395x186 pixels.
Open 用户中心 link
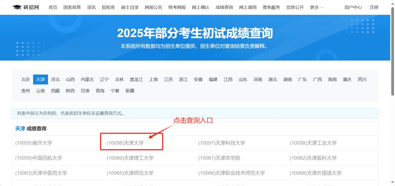[353, 7]
